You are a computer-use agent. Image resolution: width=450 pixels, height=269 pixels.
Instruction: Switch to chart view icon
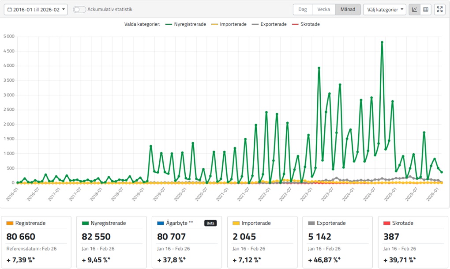point(414,9)
